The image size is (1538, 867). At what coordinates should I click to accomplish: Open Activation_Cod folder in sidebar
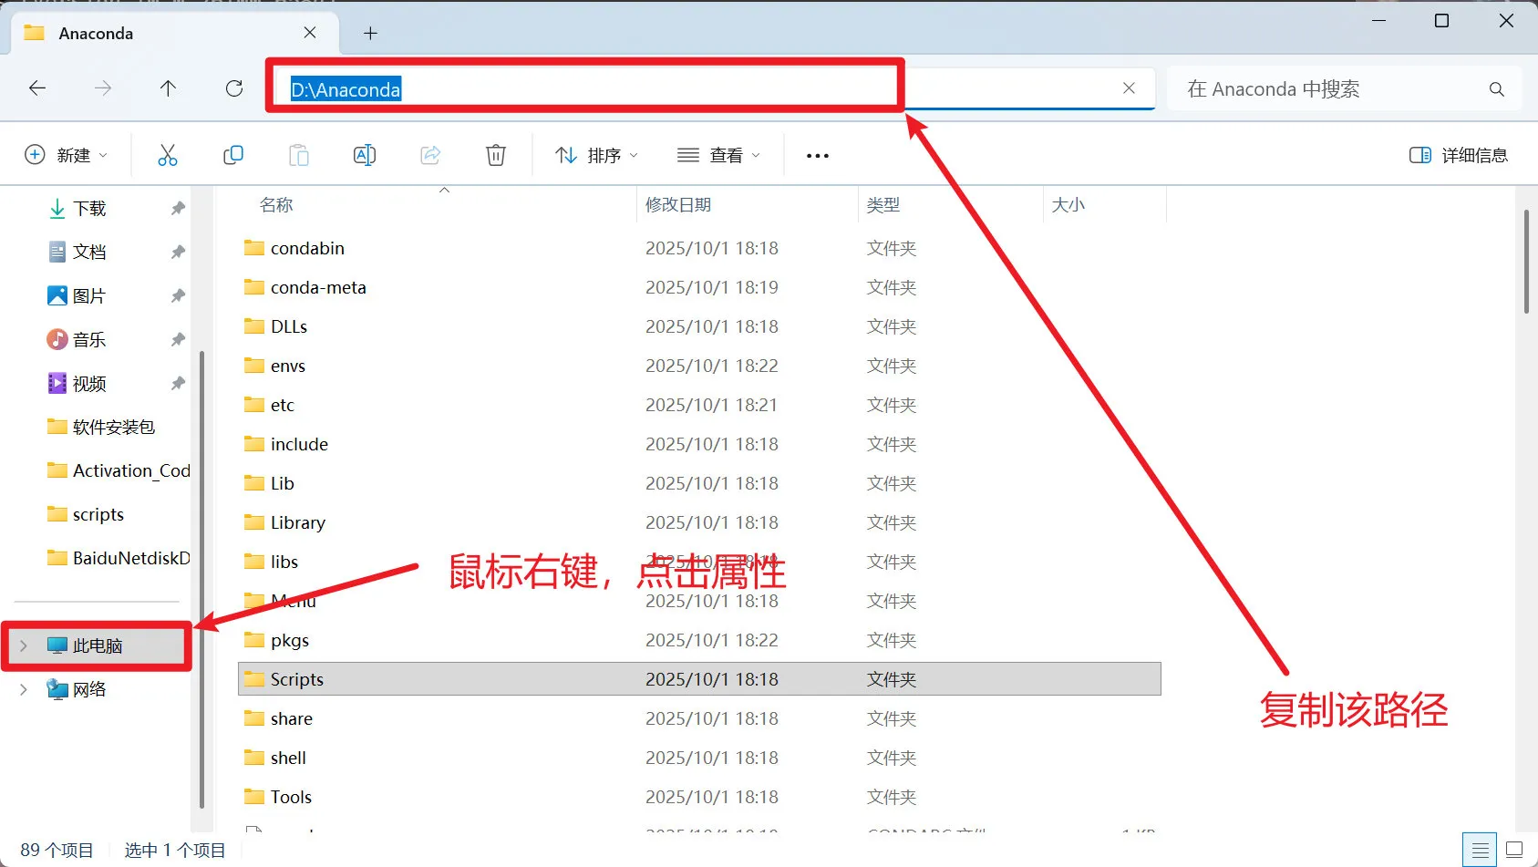119,470
